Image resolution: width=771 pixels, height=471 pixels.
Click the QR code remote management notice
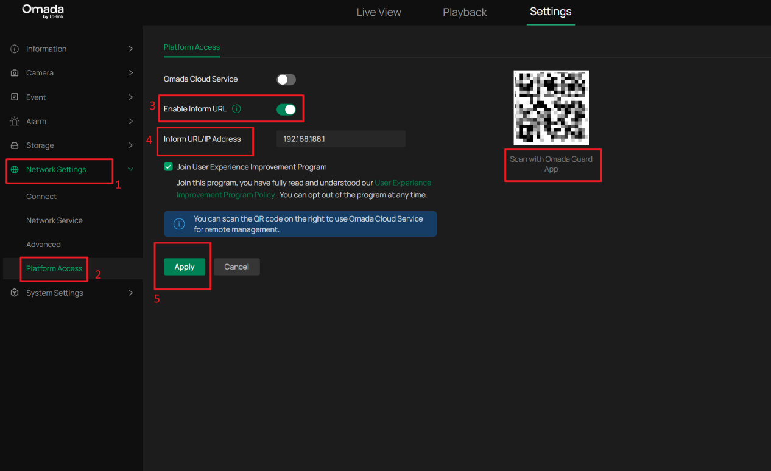pos(300,224)
